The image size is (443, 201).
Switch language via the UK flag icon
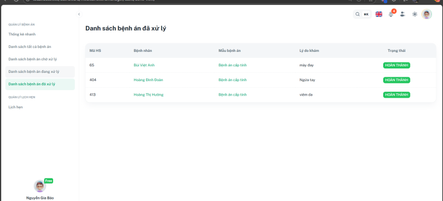pos(379,14)
